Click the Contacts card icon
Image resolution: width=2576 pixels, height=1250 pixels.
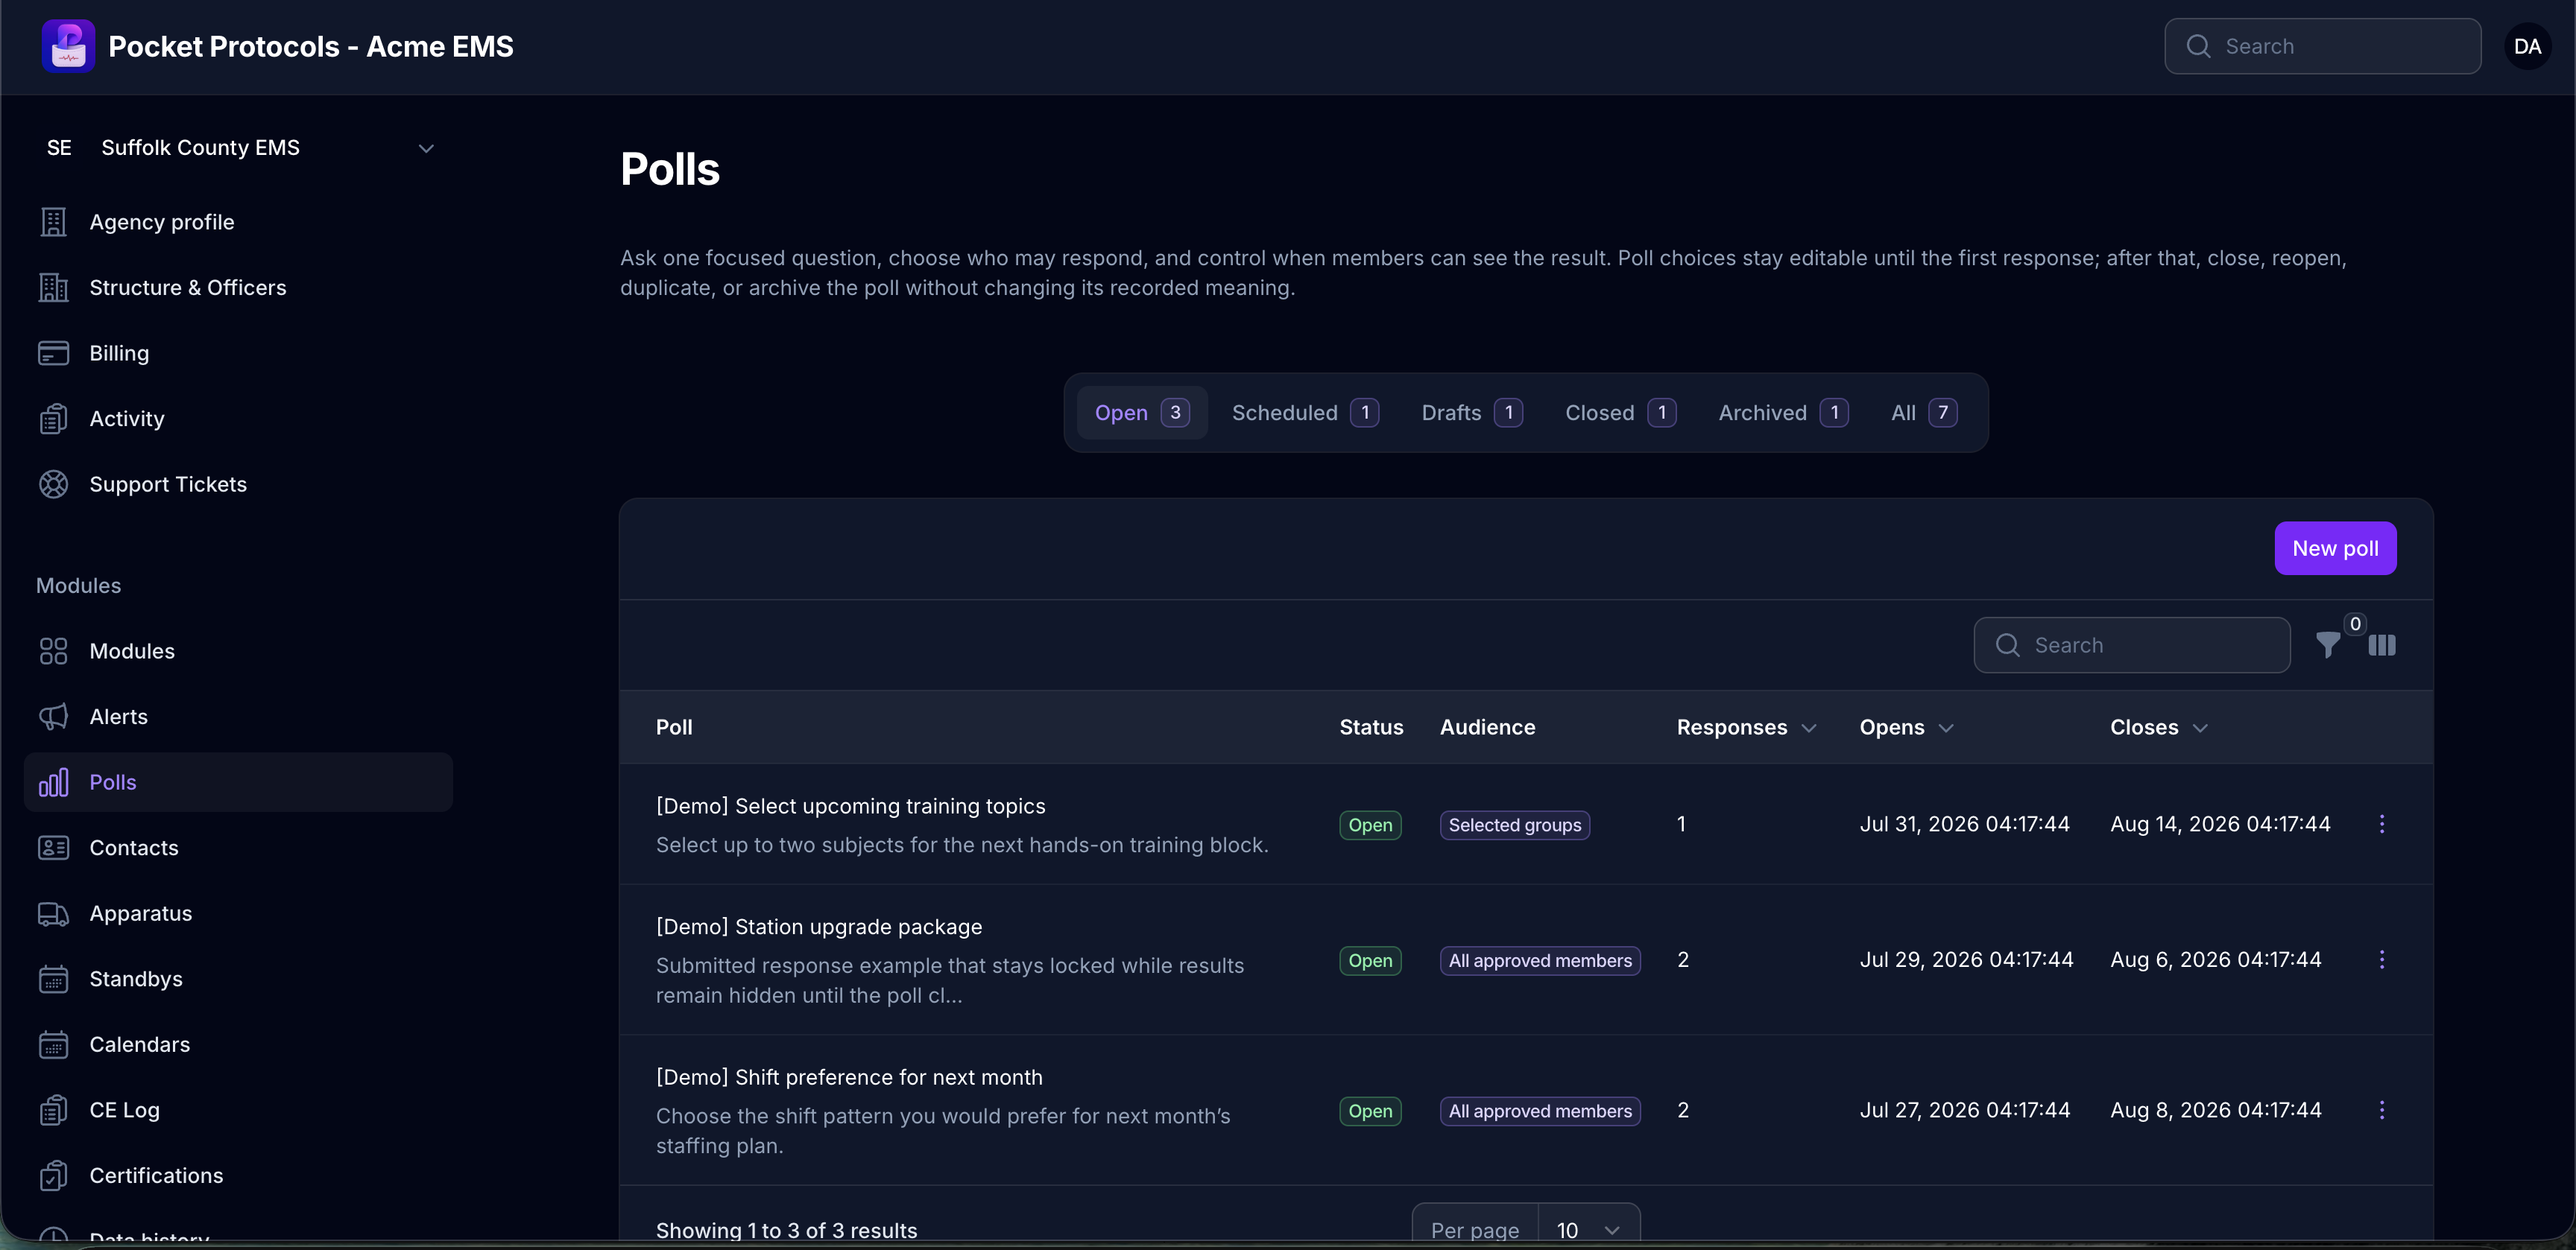pyautogui.click(x=53, y=848)
